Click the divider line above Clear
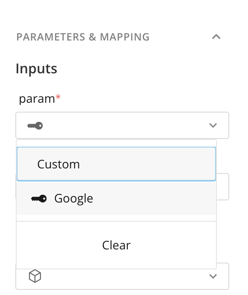Screen dimensions: 248x295 coord(116,221)
